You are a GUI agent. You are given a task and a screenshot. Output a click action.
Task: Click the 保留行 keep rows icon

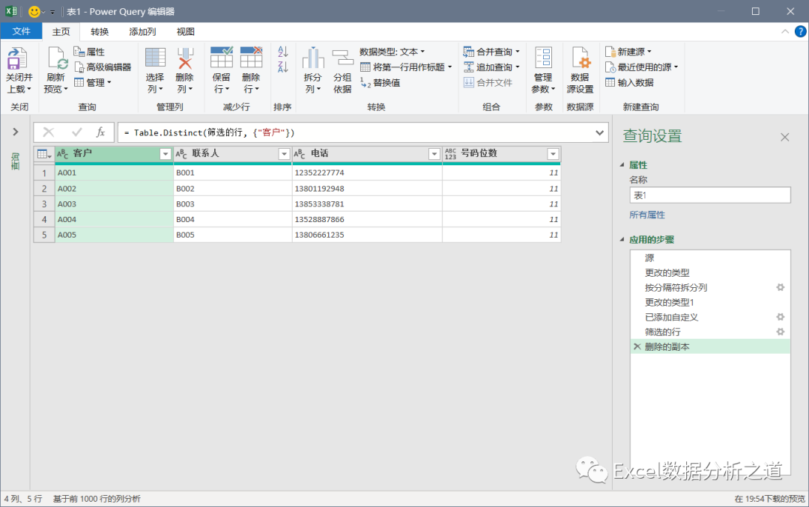click(221, 58)
